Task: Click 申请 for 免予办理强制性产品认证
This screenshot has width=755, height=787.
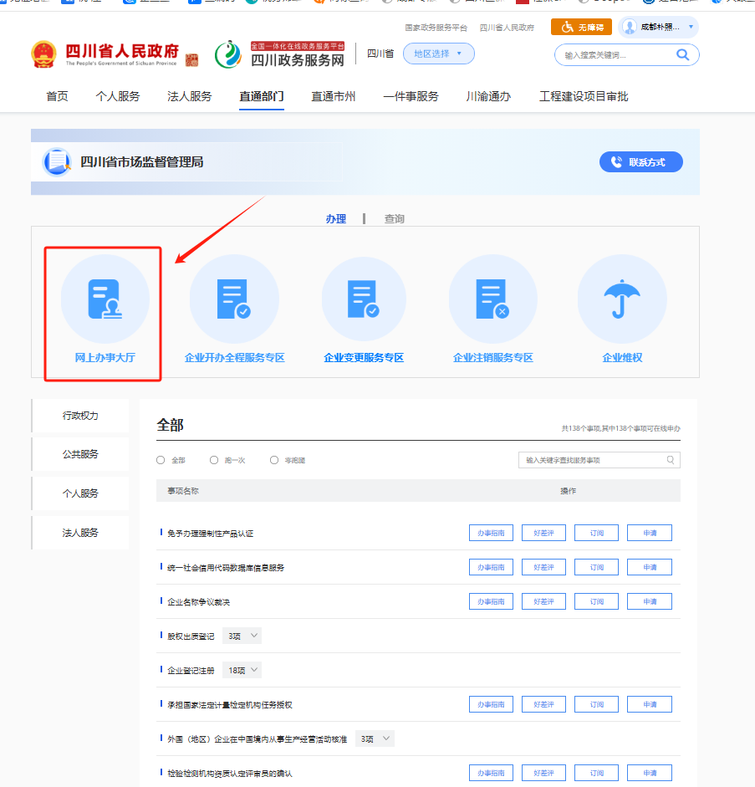Action: 650,533
